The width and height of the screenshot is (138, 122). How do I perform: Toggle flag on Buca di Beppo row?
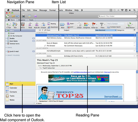click(134, 43)
